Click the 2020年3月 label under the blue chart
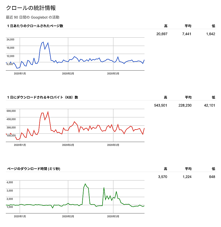The width and height of the screenshot is (221, 227). coord(113,74)
